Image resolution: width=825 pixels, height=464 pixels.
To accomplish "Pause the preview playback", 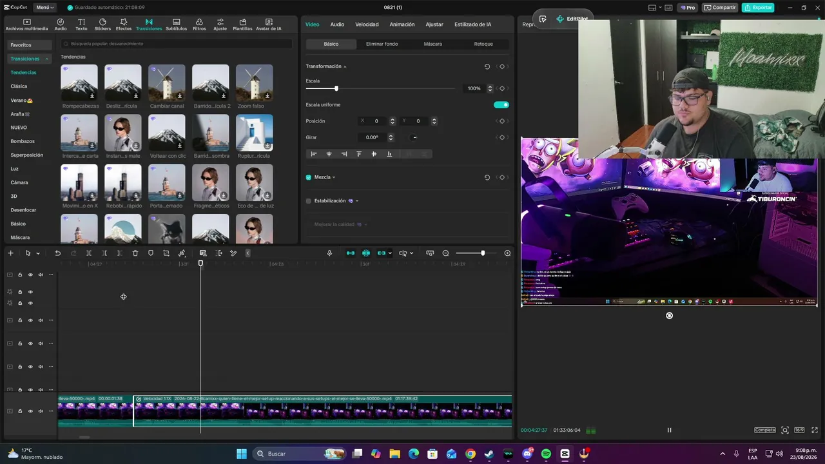I will click(x=669, y=430).
